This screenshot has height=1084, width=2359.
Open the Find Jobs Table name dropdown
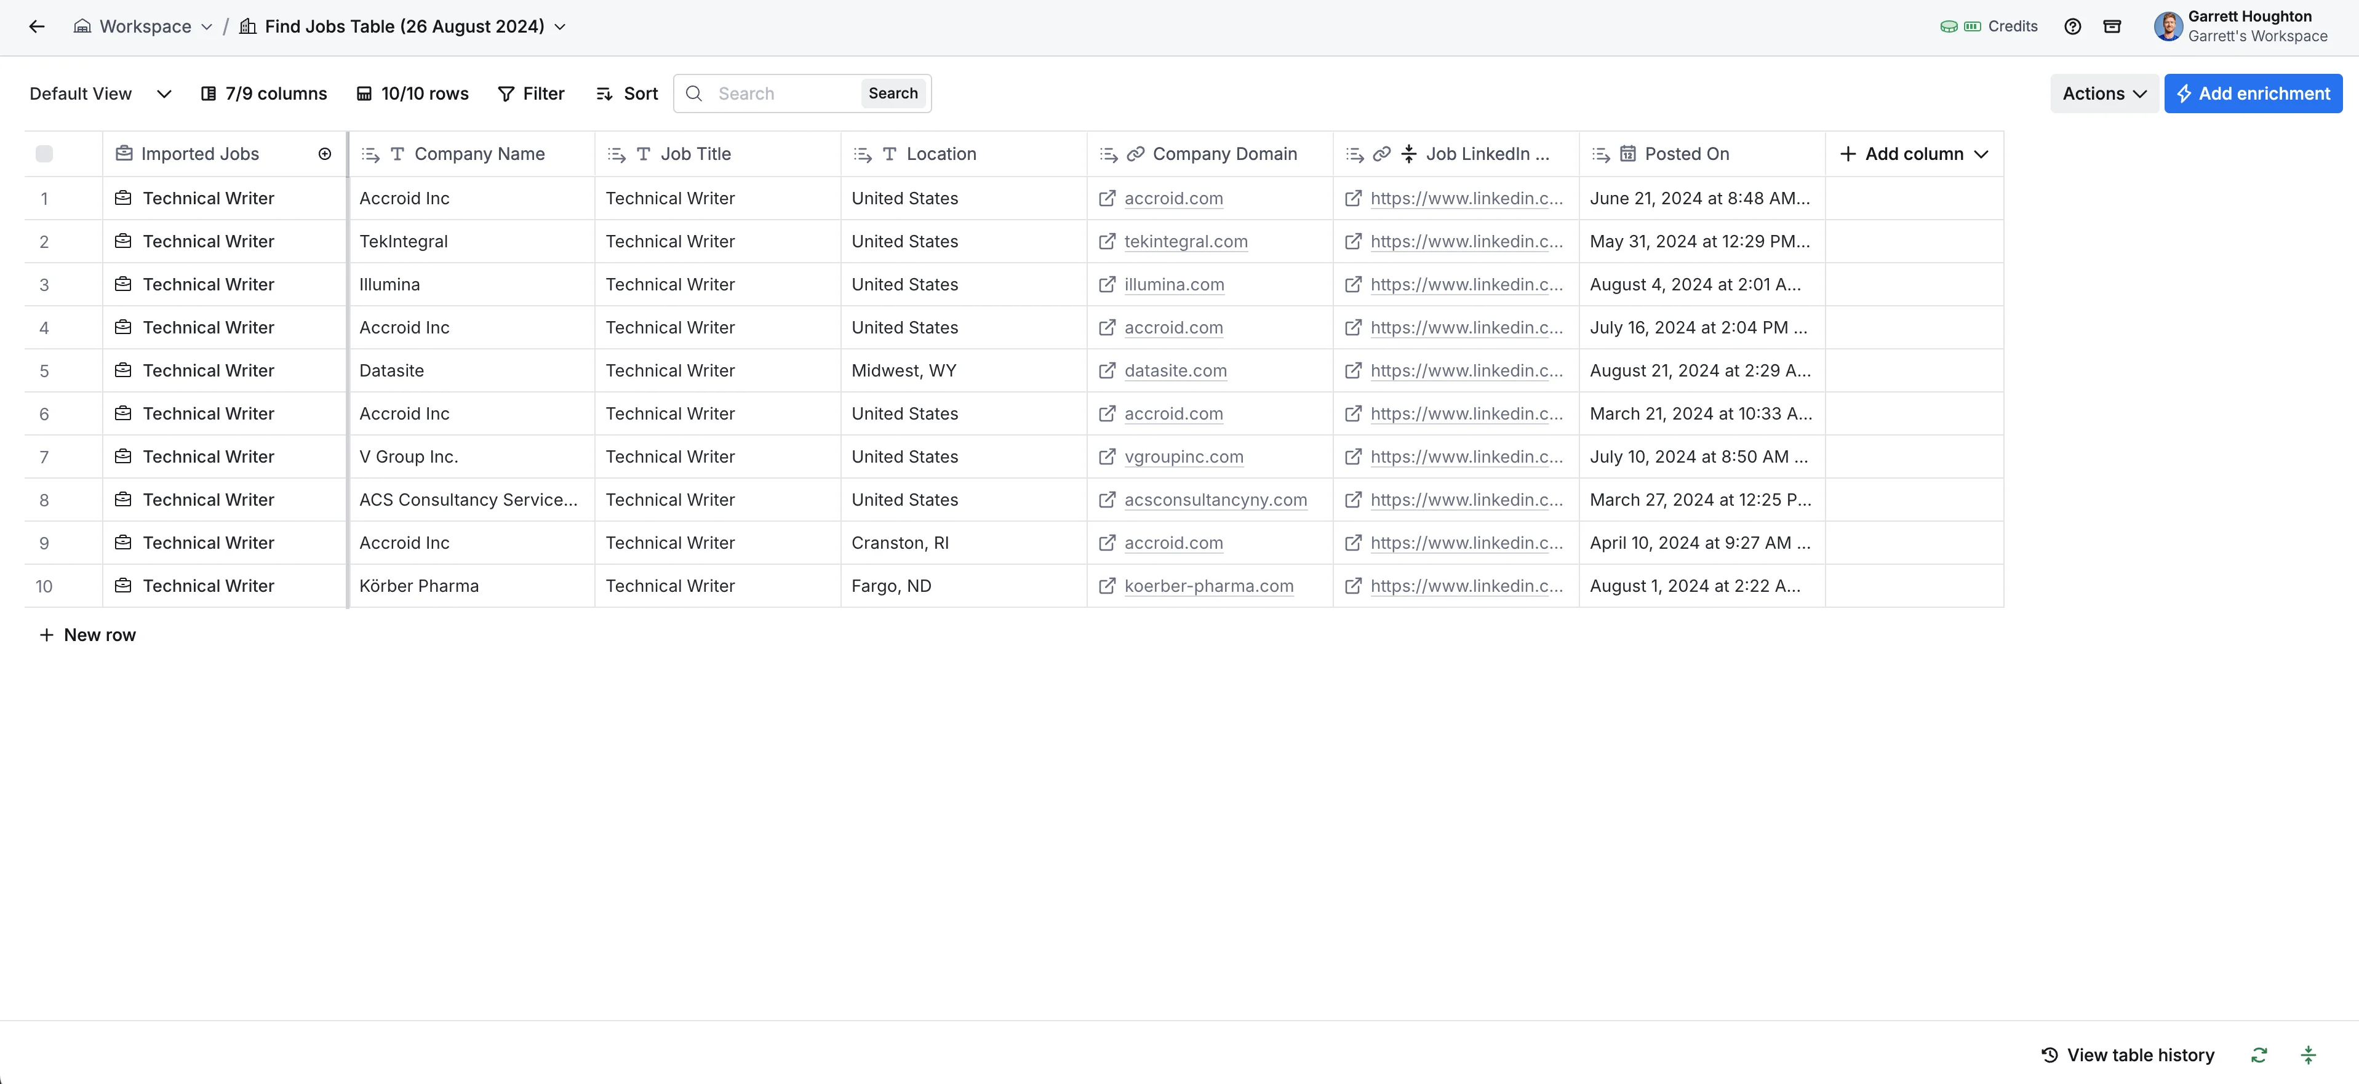559,26
